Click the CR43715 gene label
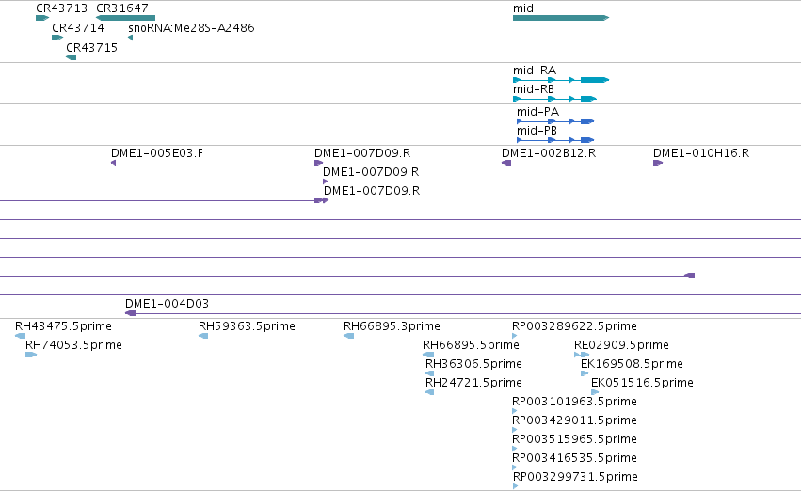The image size is (801, 491). pos(92,47)
